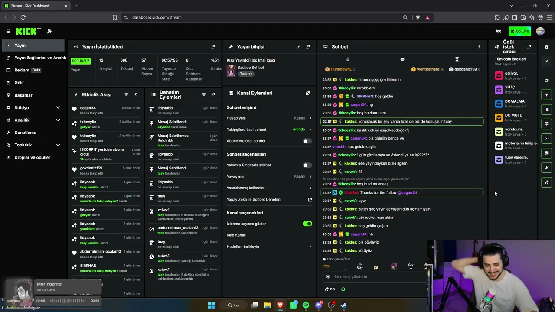
Task: Open Yapay Zeka ile Sohbet Denetimi external link
Action: 310,200
